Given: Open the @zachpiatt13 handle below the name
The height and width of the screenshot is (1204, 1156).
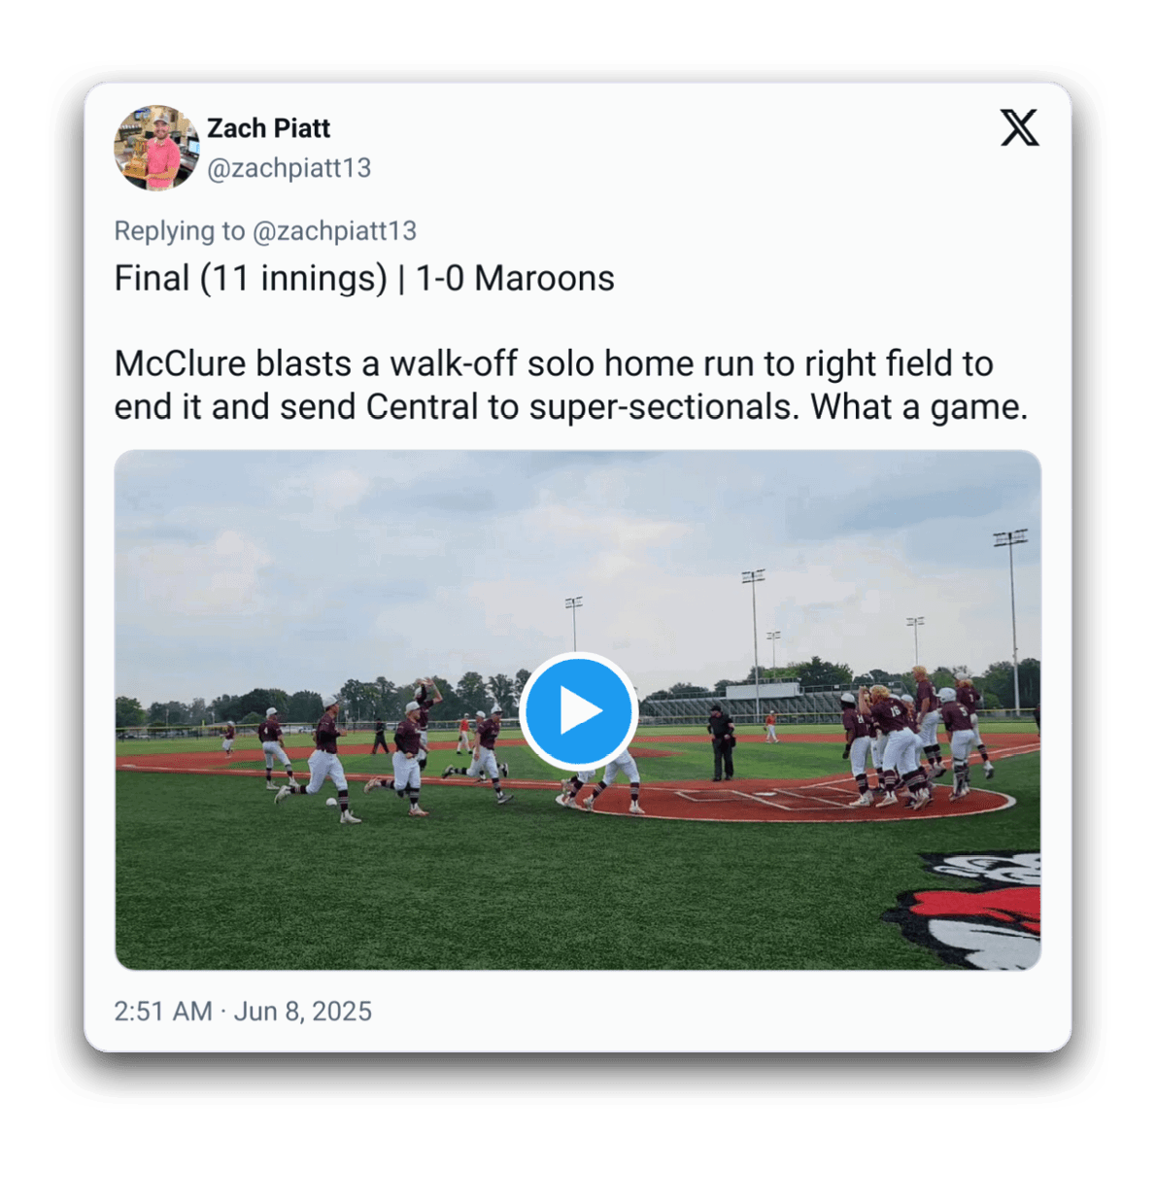Looking at the screenshot, I should [289, 168].
